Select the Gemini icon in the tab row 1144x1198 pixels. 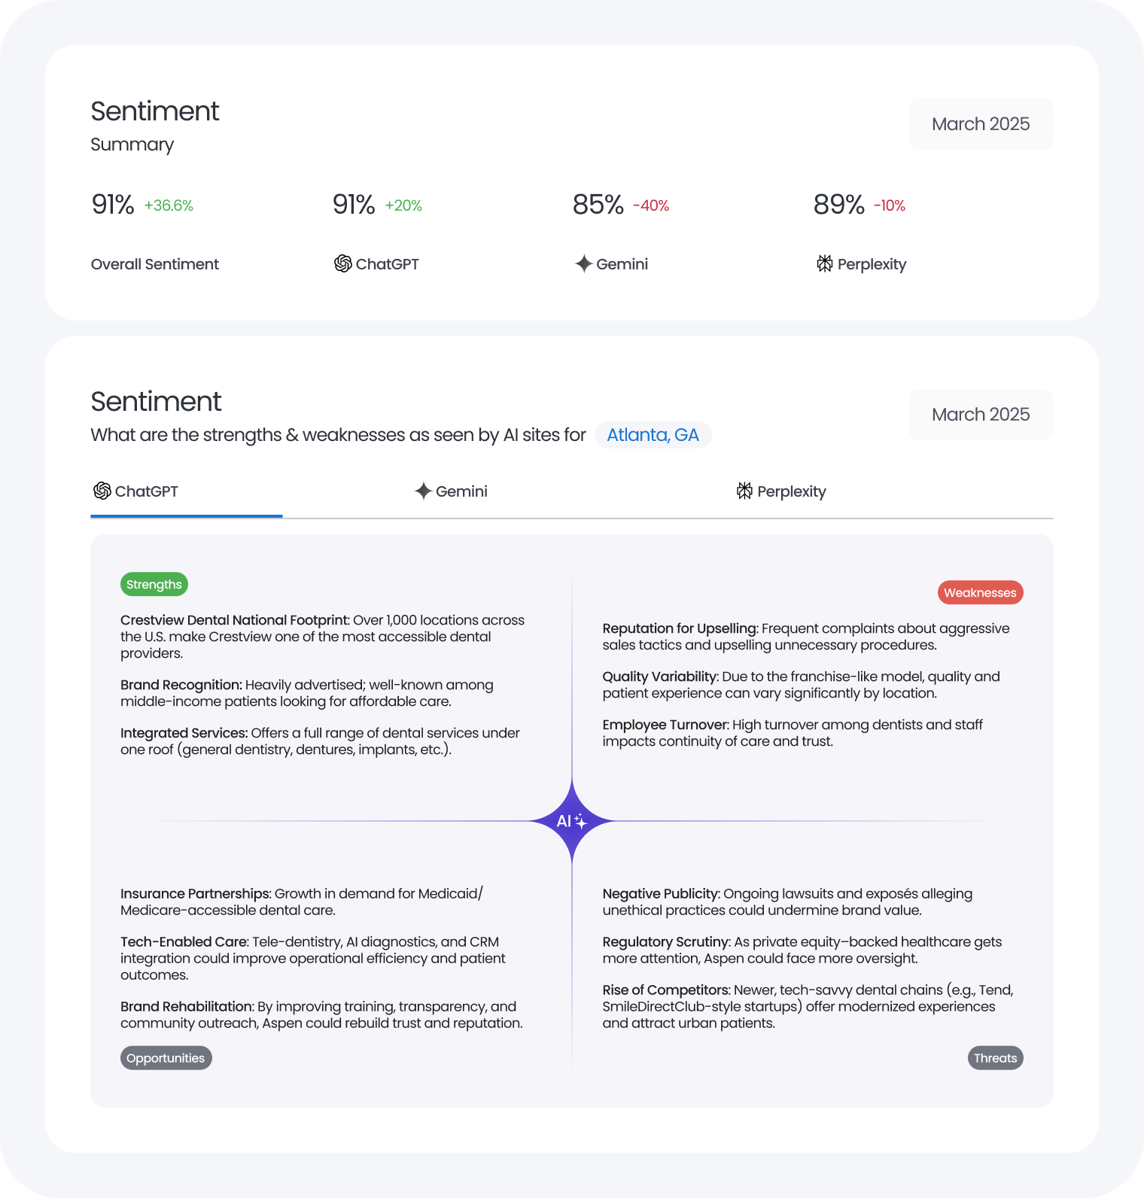(424, 491)
